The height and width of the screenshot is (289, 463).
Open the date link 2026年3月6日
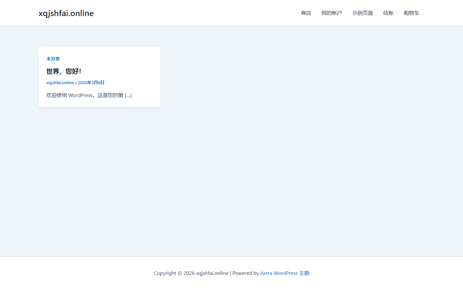click(x=91, y=83)
